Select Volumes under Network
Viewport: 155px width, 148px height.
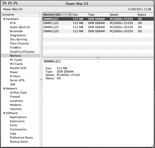16,109
